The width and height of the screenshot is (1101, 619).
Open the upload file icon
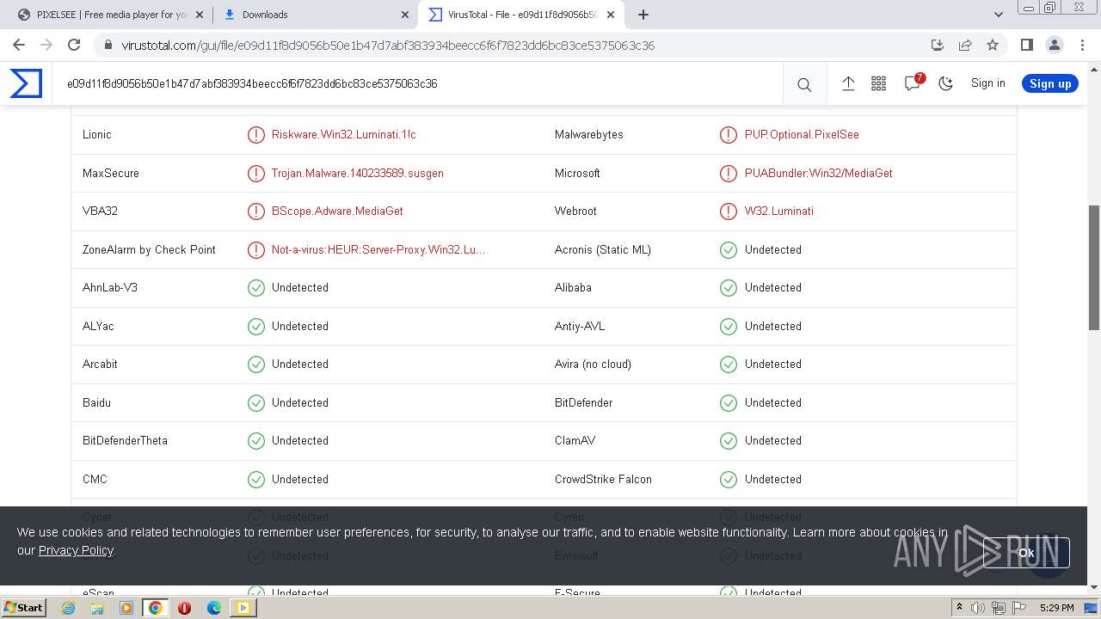(848, 83)
